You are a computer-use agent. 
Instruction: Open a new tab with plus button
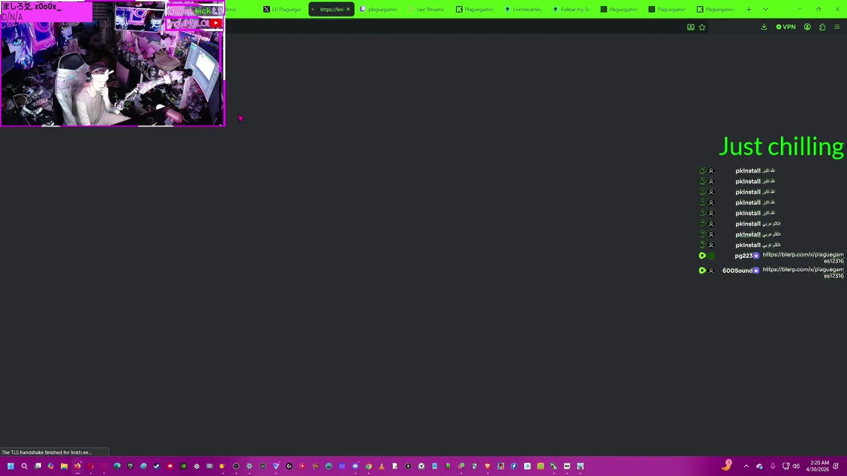tap(748, 9)
